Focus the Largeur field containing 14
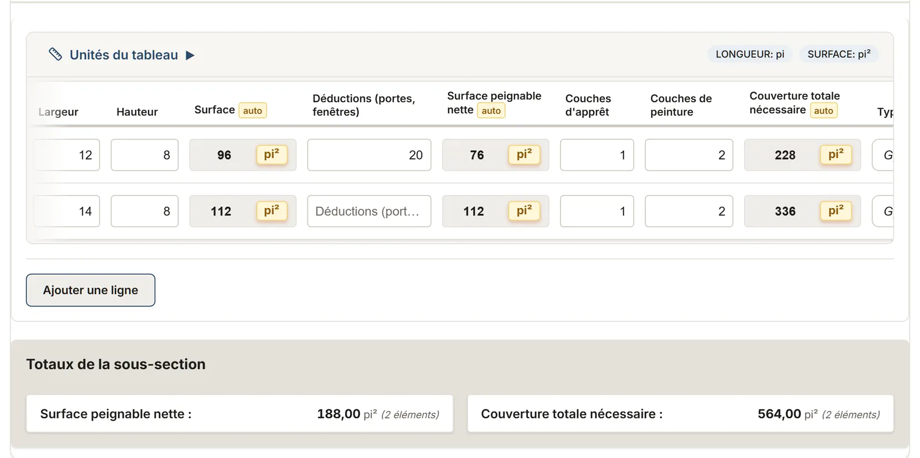The height and width of the screenshot is (458, 920). coord(67,211)
